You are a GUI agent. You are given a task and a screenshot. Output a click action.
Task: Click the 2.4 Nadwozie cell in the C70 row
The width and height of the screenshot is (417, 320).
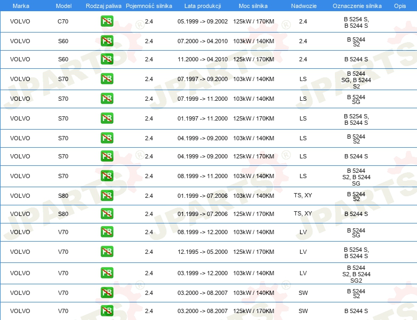(x=303, y=21)
